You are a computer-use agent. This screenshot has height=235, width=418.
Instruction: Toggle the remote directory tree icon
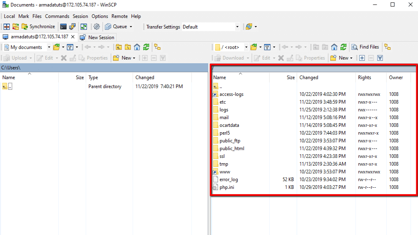point(387,47)
